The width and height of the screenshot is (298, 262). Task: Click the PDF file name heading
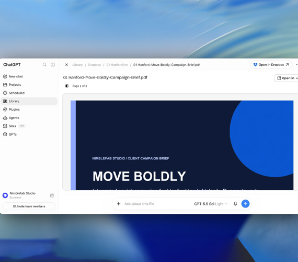pyautogui.click(x=105, y=78)
